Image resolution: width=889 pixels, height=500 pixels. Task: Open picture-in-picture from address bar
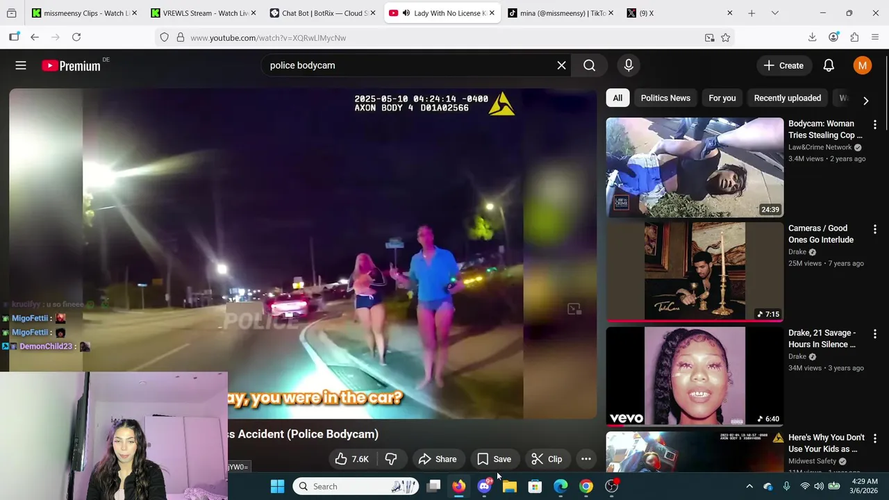709,37
